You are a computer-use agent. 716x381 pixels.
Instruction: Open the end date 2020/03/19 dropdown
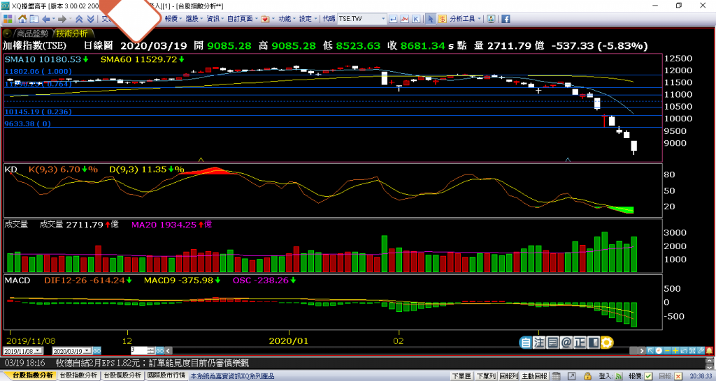click(87, 350)
